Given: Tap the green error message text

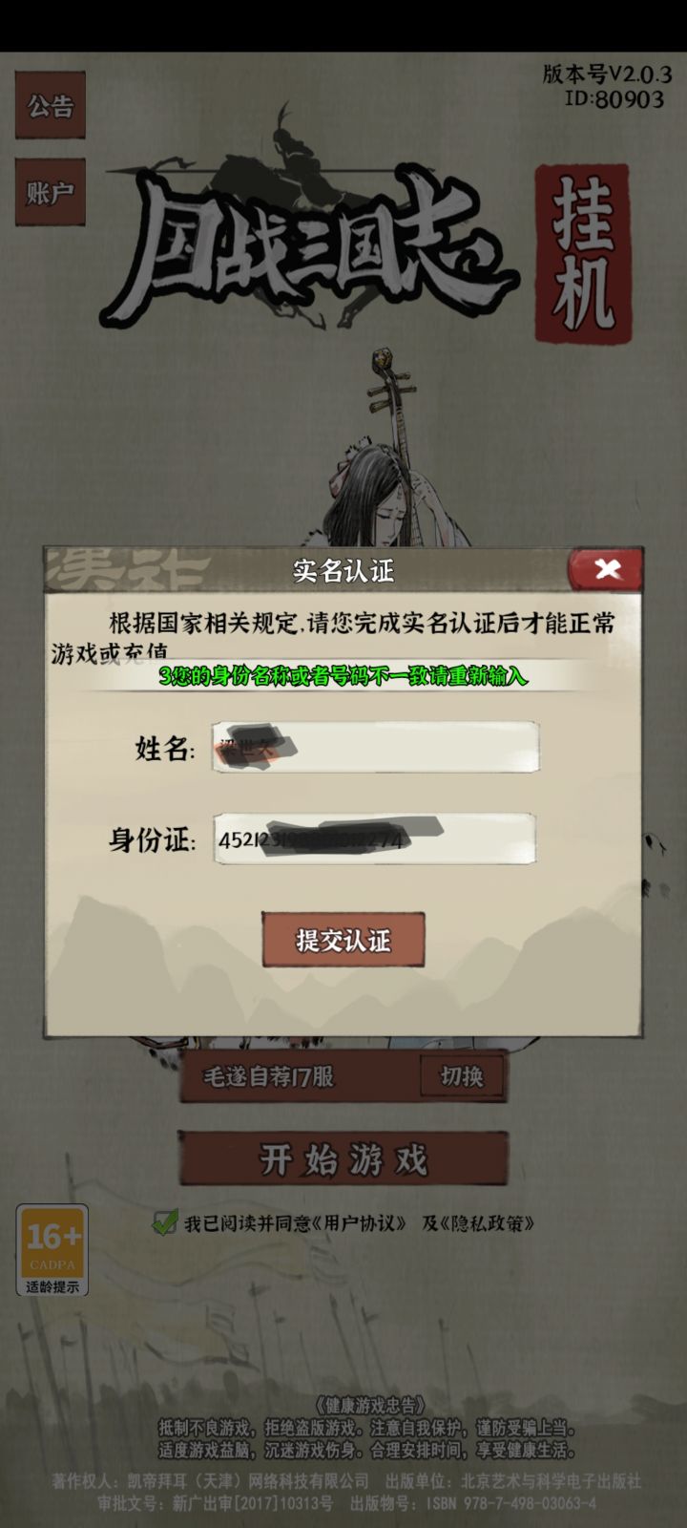Looking at the screenshot, I should click(x=343, y=675).
